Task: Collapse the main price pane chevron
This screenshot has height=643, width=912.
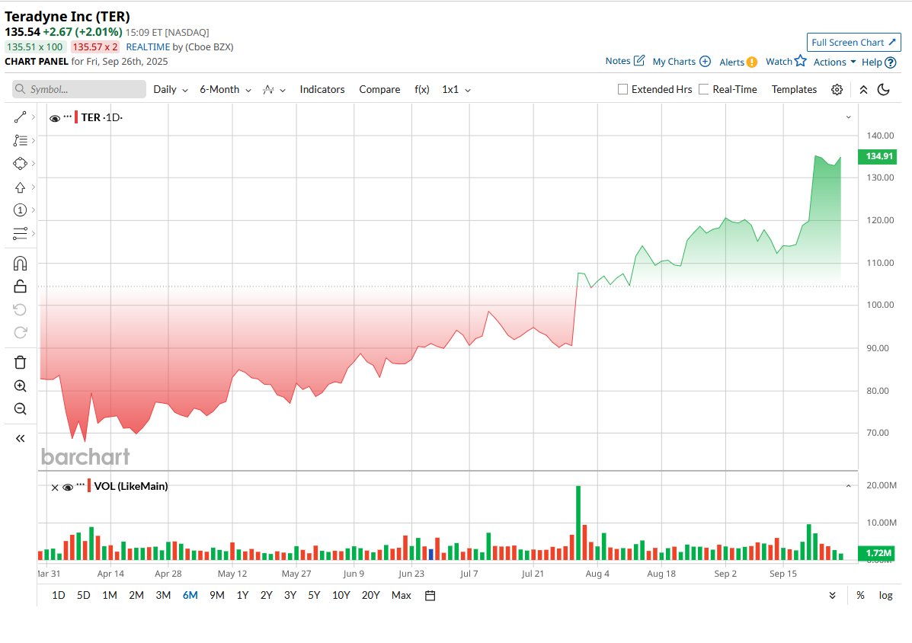Action: (x=848, y=117)
